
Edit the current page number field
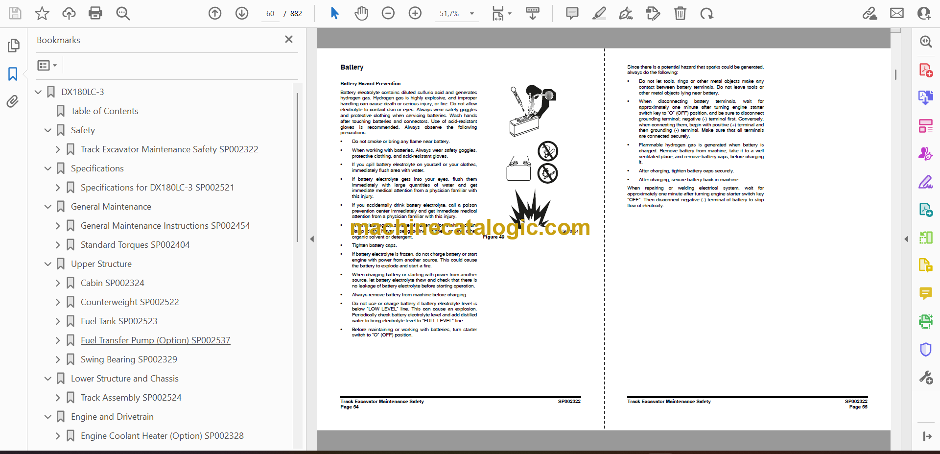click(x=270, y=14)
